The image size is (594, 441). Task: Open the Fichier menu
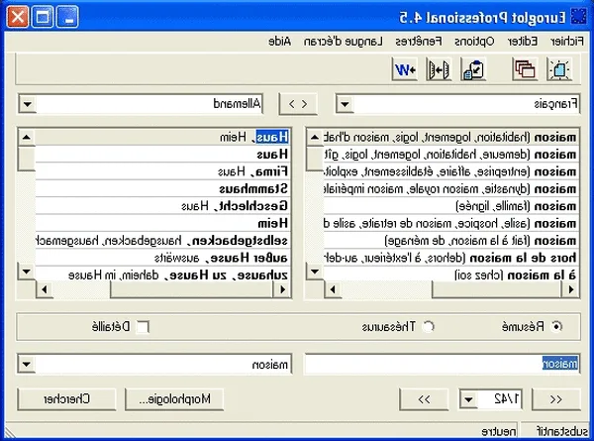coord(567,42)
